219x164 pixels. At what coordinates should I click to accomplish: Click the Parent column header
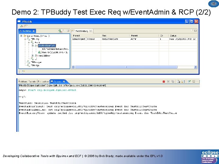144,36
